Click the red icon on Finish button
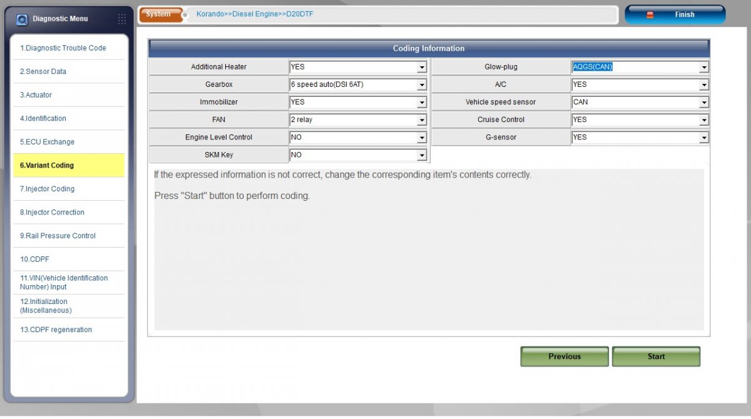751x419 pixels. (x=650, y=14)
